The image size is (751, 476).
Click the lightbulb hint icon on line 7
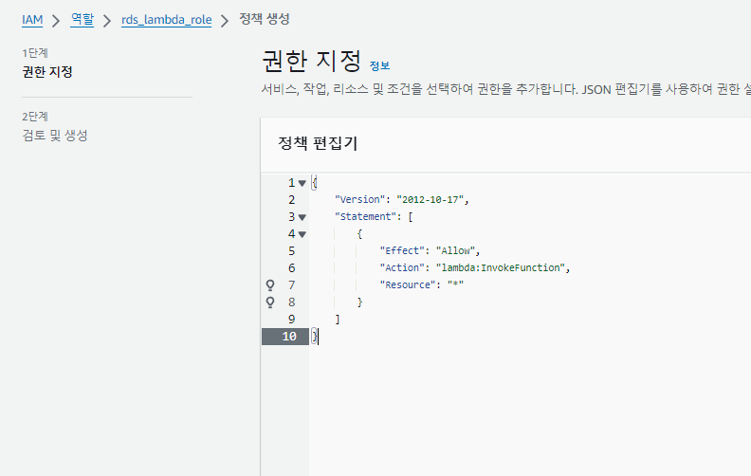pos(270,285)
